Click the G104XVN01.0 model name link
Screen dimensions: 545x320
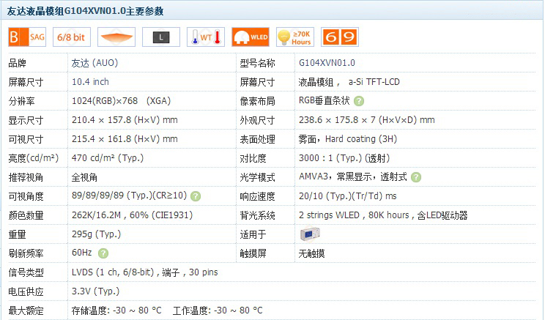327,63
